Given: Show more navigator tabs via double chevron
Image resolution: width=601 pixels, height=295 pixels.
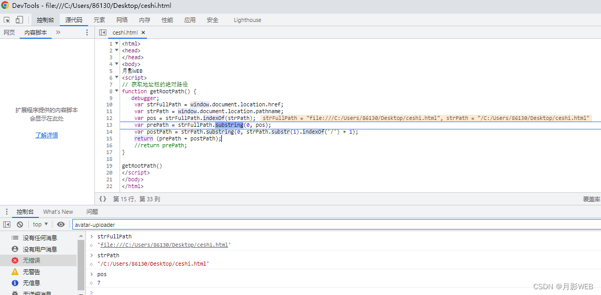Looking at the screenshot, I should pos(58,32).
